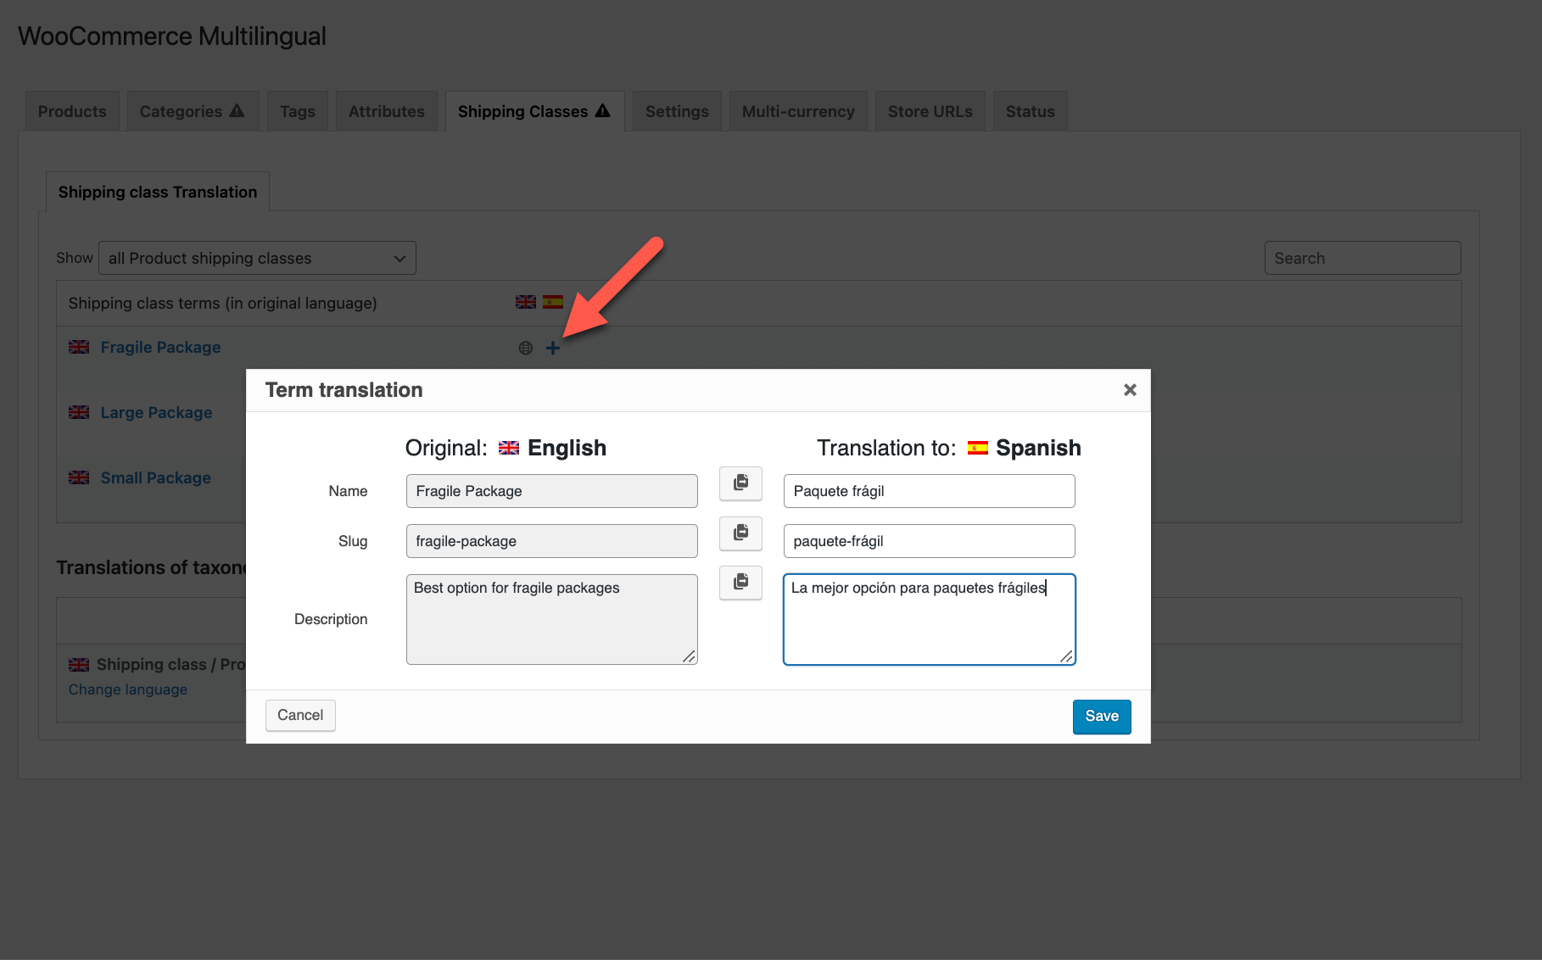The image size is (1542, 960).
Task: Close the Term translation dialog
Action: [1130, 390]
